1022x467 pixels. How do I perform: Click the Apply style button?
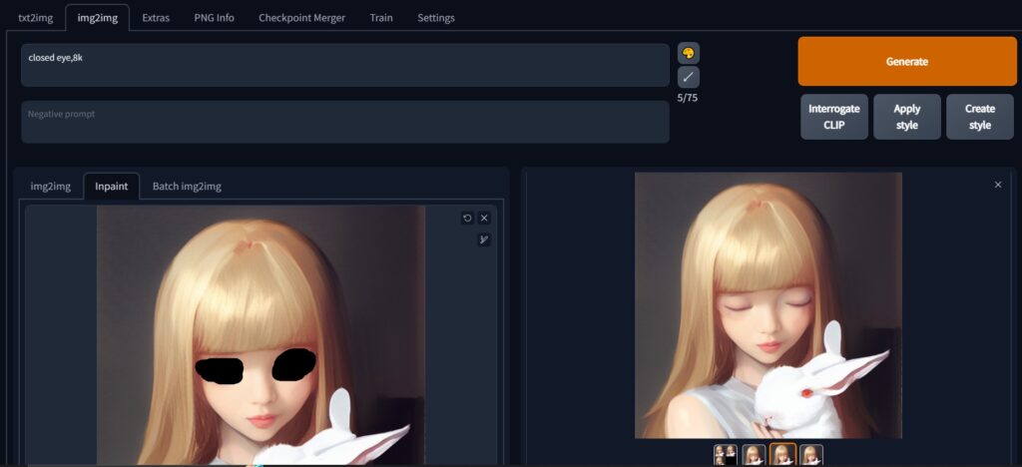click(x=906, y=117)
